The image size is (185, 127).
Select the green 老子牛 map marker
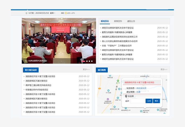118,81
